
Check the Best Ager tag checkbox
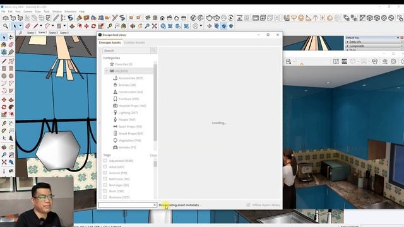click(x=105, y=185)
